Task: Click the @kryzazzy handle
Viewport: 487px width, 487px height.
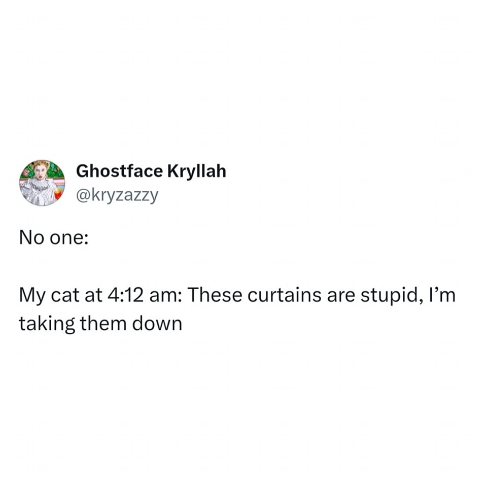Action: pyautogui.click(x=117, y=194)
